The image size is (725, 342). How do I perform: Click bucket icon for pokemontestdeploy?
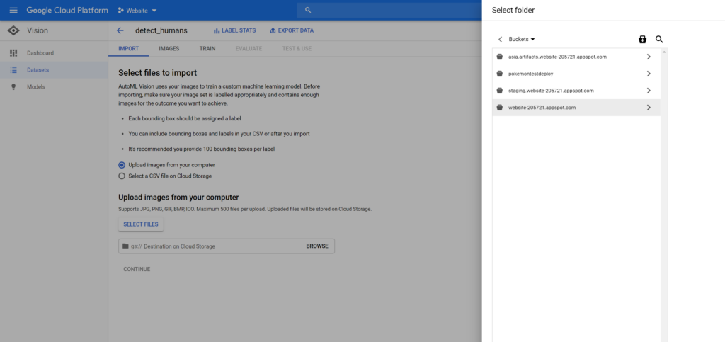point(499,74)
